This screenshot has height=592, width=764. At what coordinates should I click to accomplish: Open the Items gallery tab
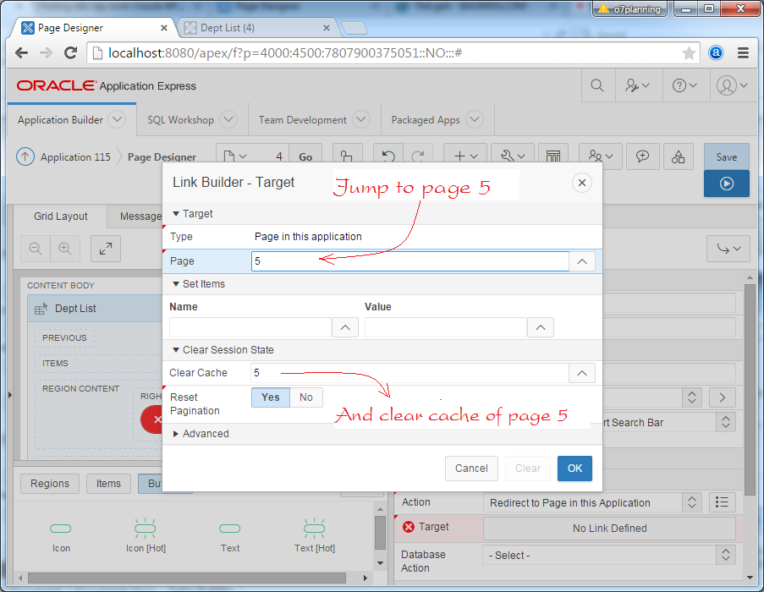pos(108,484)
